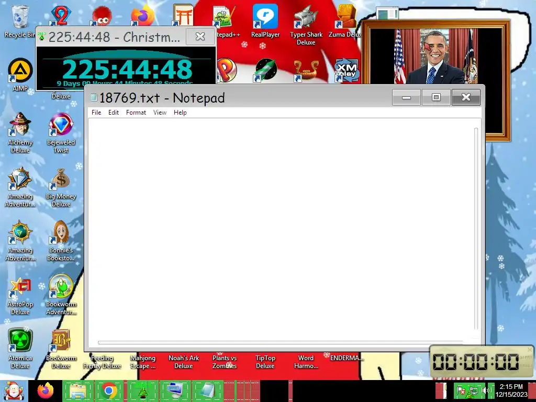The height and width of the screenshot is (402, 536).
Task: Open Feeding Frenzy Deluxe shortcut label
Action: pos(102,362)
